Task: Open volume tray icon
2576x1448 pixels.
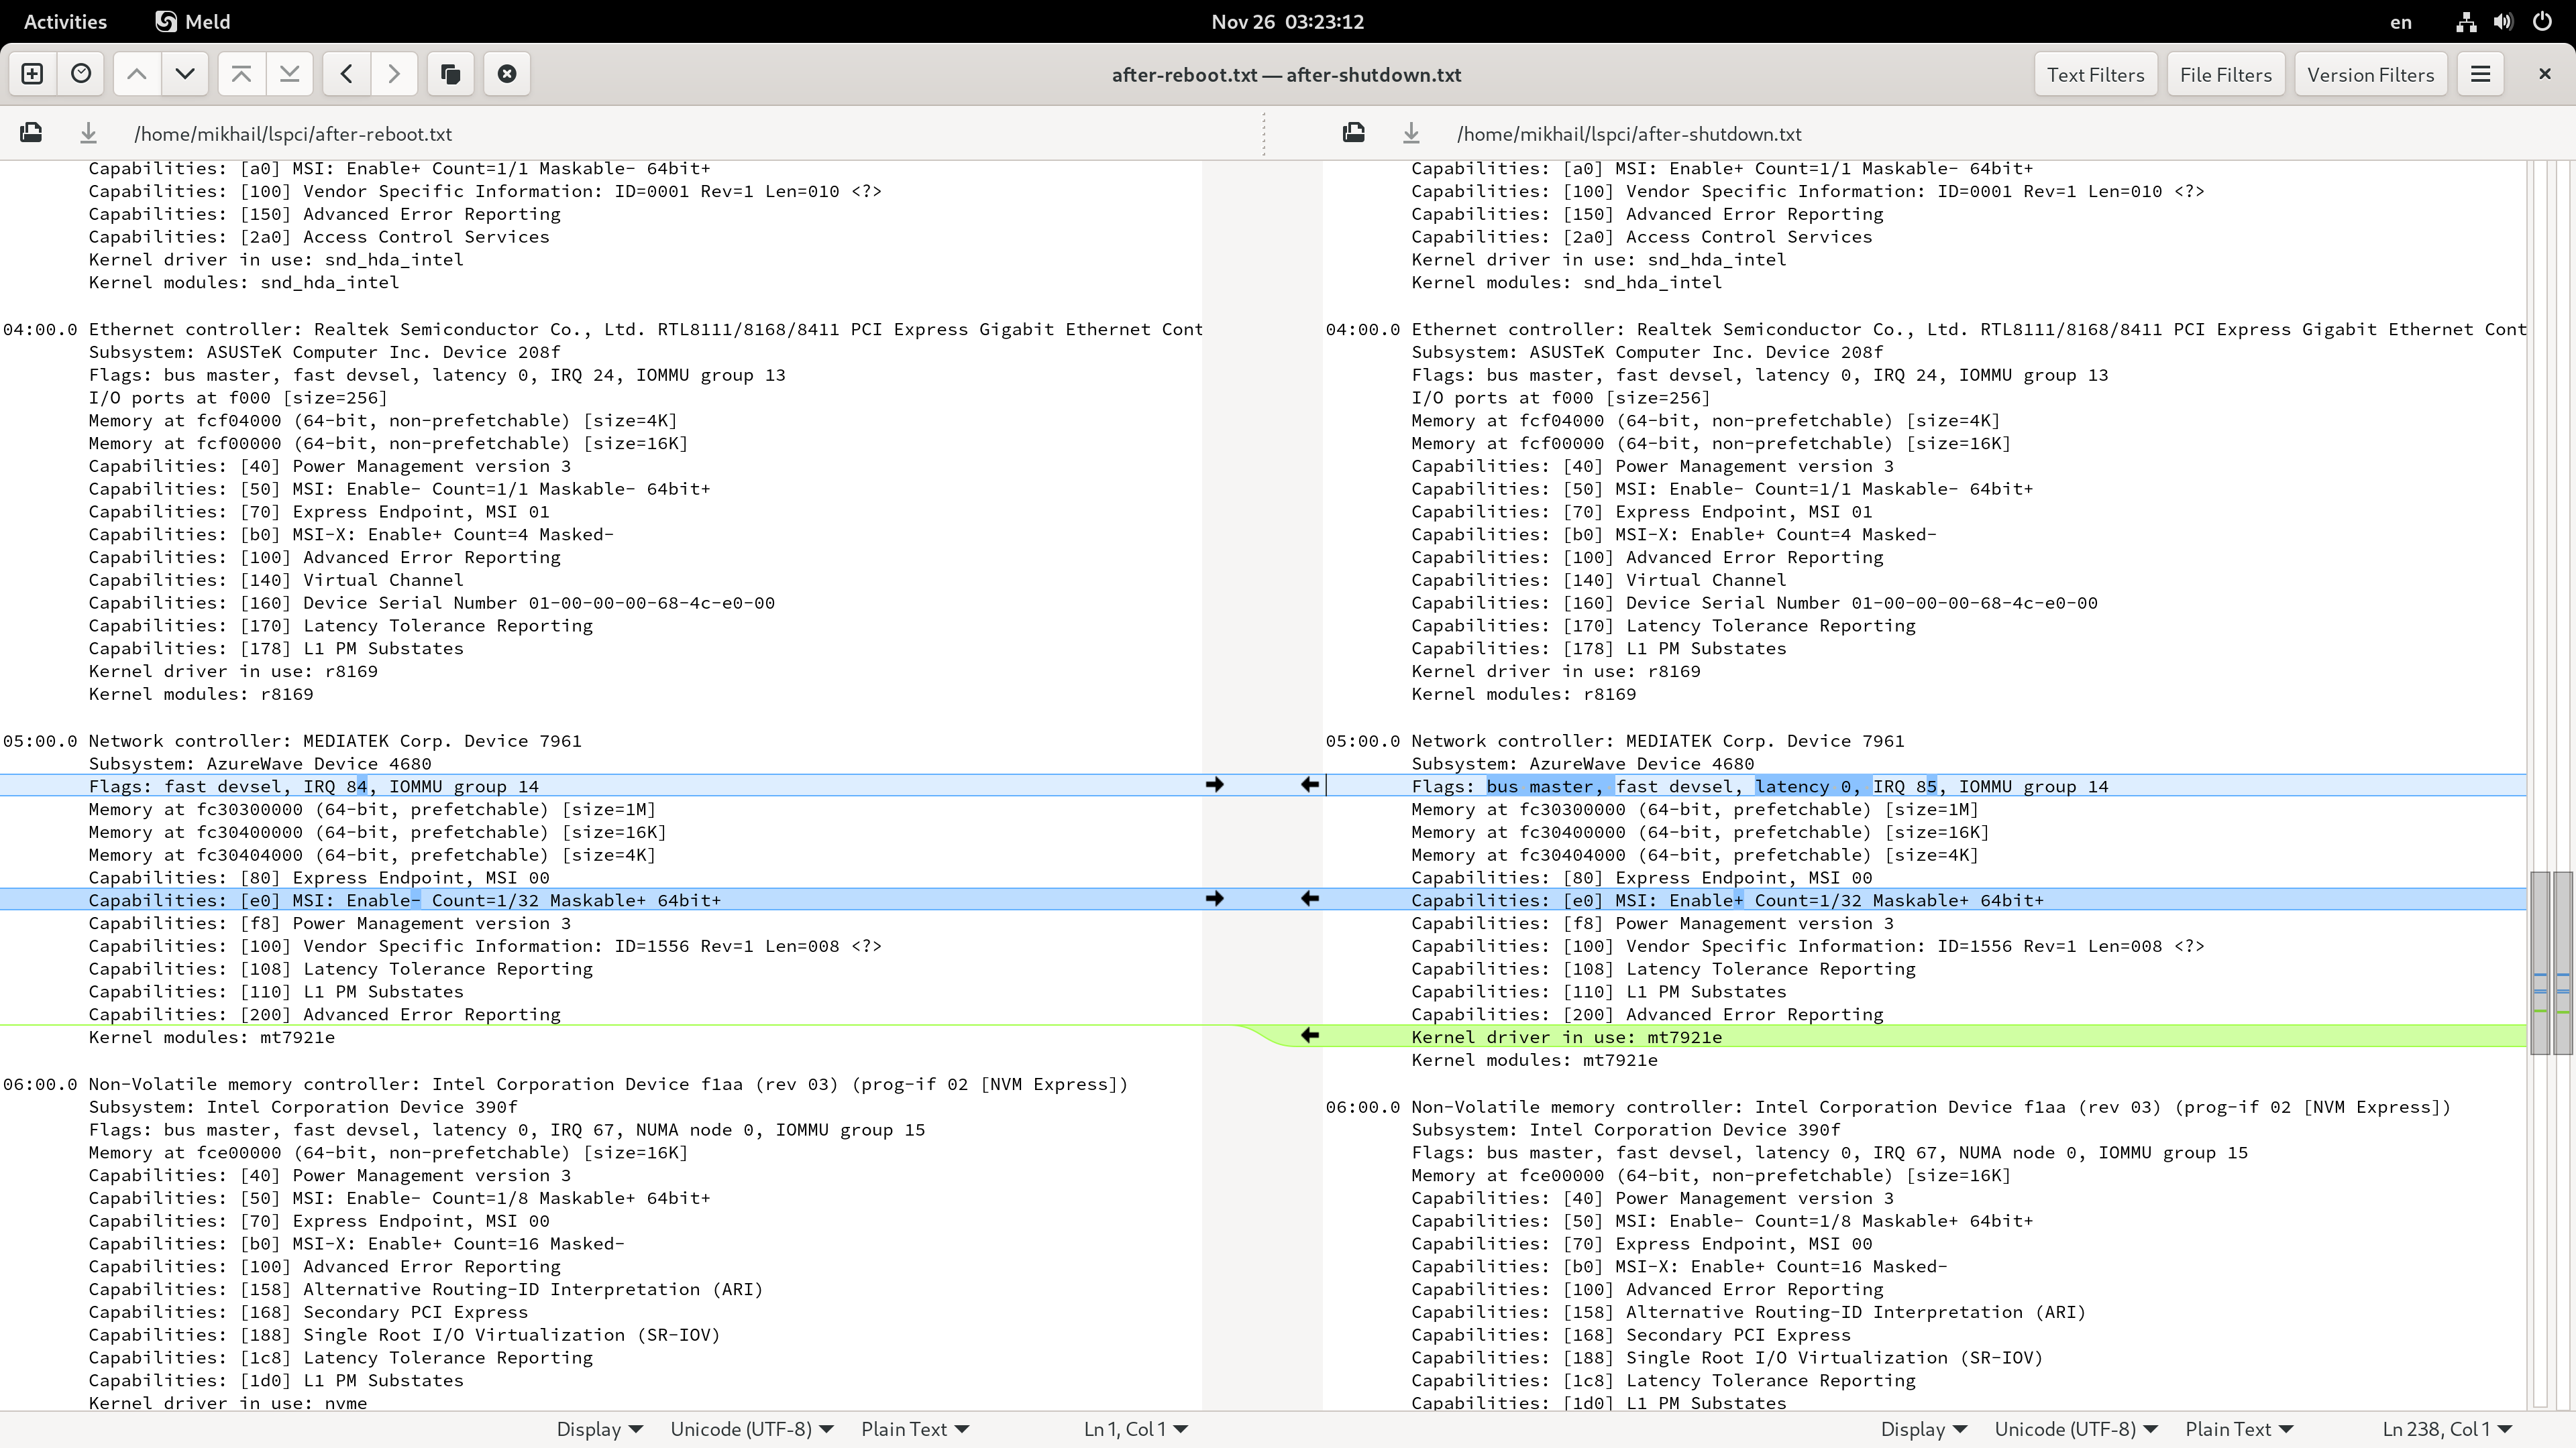Action: pos(2503,22)
